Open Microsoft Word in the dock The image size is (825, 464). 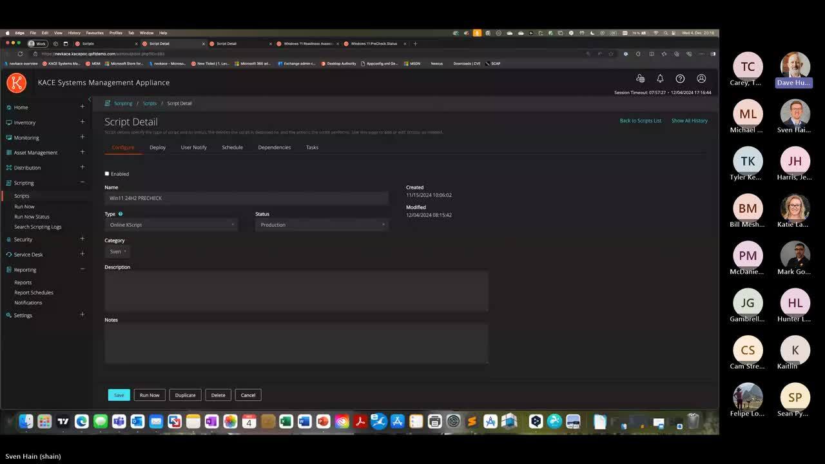tap(305, 421)
